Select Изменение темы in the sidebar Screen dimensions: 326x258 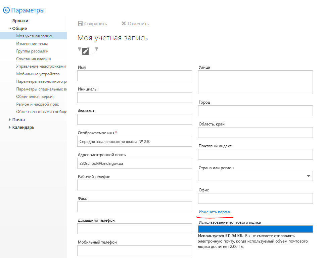click(x=32, y=44)
